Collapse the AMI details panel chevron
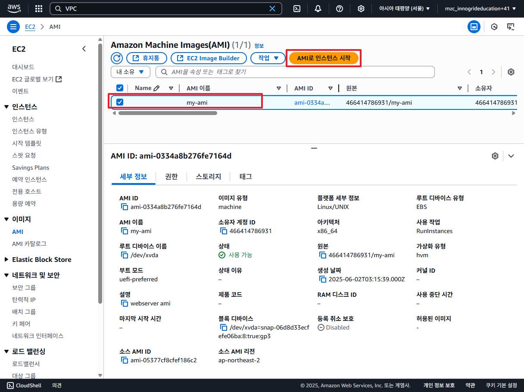This screenshot has height=392, width=524. point(511,156)
